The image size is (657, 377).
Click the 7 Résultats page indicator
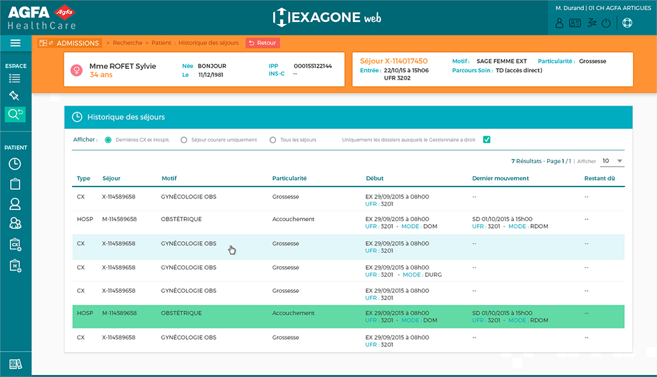[x=541, y=161]
